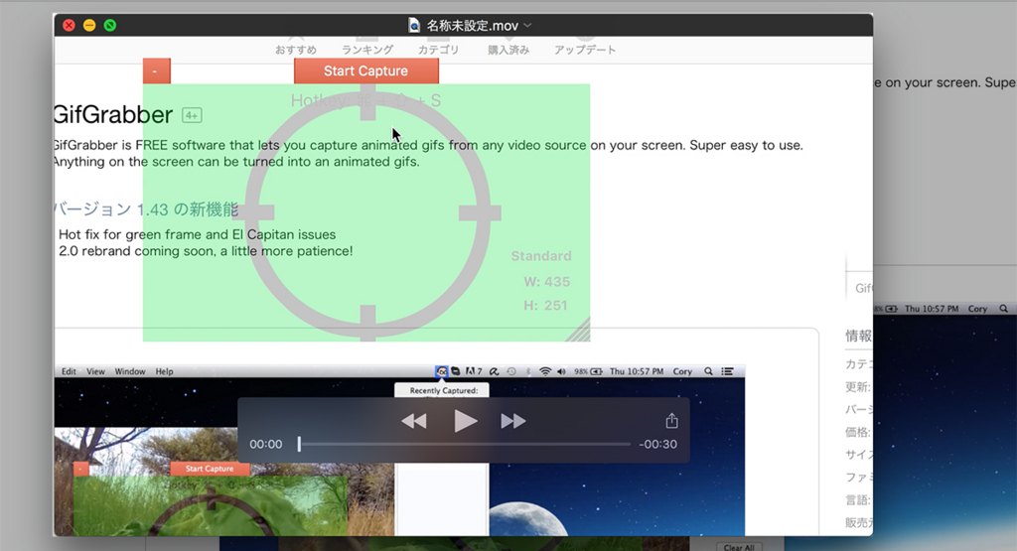Click the playhead on the video progress bar
1017x551 pixels.
pos(299,444)
